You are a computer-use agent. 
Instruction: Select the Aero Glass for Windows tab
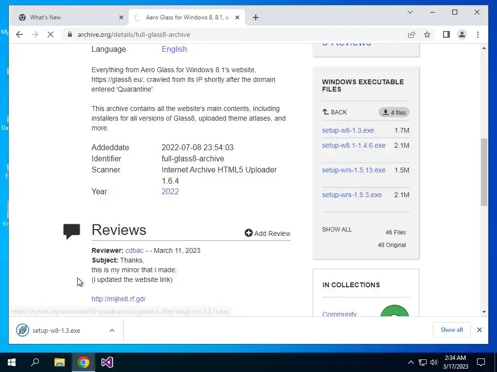187,17
